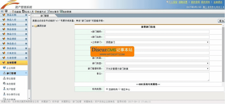Click the home icon beside 回桌面
The width and height of the screenshot is (225, 104).
tap(13, 11)
